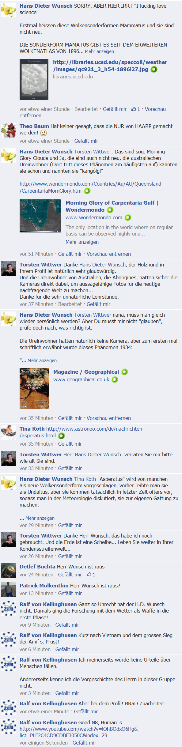This screenshot has height=747, width=182.
Task: Click green safety icon beside libraries.ucsd.edu image link
Action: [154, 69]
